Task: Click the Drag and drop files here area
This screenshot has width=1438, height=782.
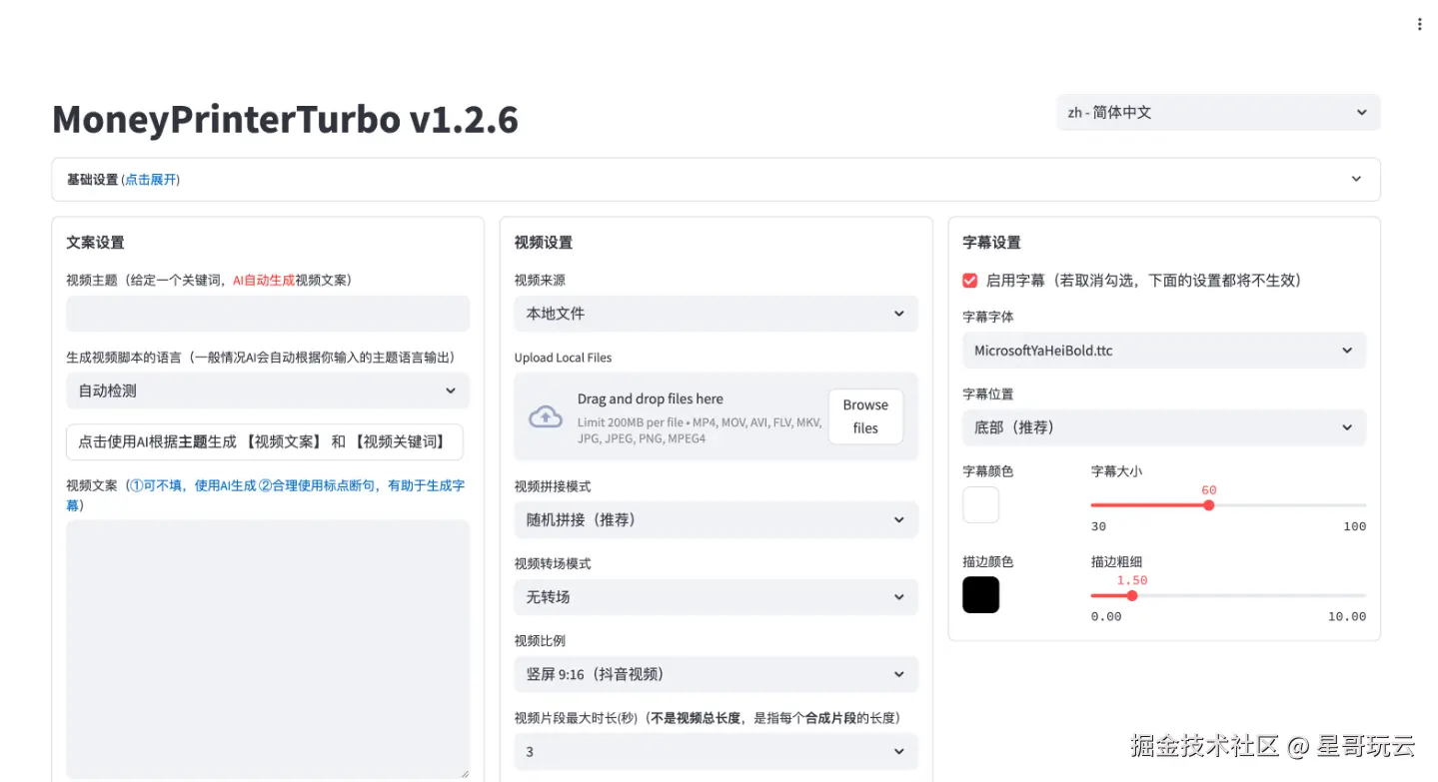Action: 716,416
